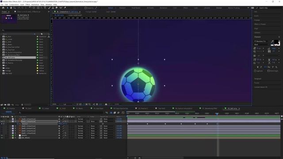Open the Layer menu

[x=22, y=4]
